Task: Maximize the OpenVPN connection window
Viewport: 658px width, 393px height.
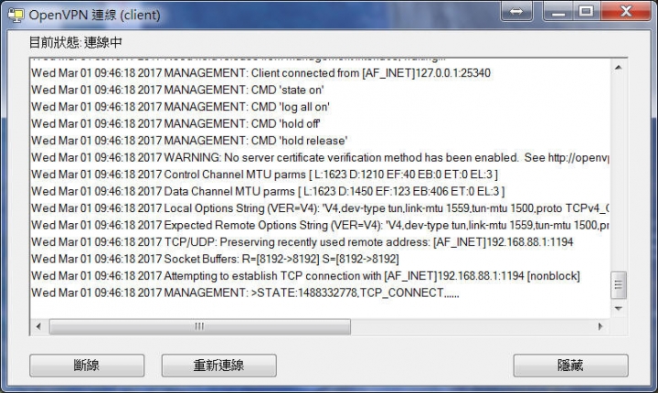Action: point(587,11)
